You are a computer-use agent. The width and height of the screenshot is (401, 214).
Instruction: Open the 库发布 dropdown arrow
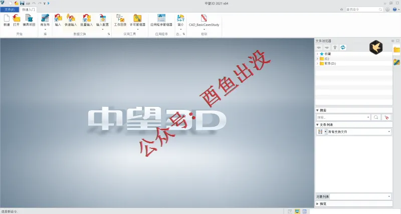pos(45,30)
